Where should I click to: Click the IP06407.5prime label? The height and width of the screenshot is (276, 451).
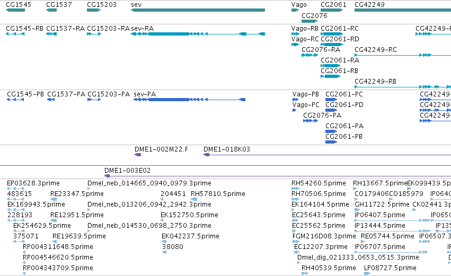click(380, 215)
